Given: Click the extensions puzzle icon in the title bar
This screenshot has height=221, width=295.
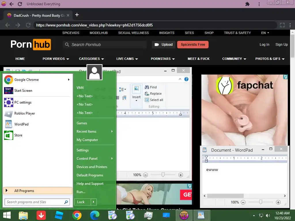Looking at the screenshot, I should tap(247, 4).
